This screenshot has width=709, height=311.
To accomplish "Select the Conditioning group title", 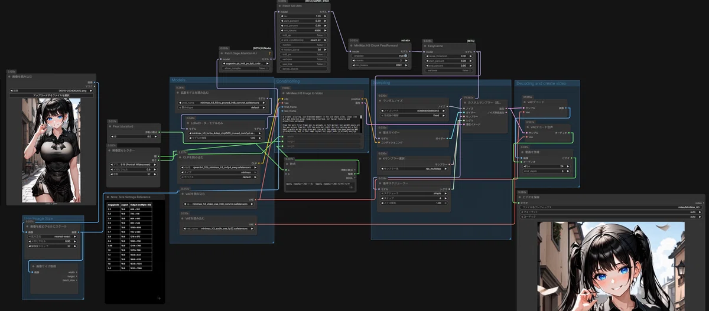I will (288, 81).
